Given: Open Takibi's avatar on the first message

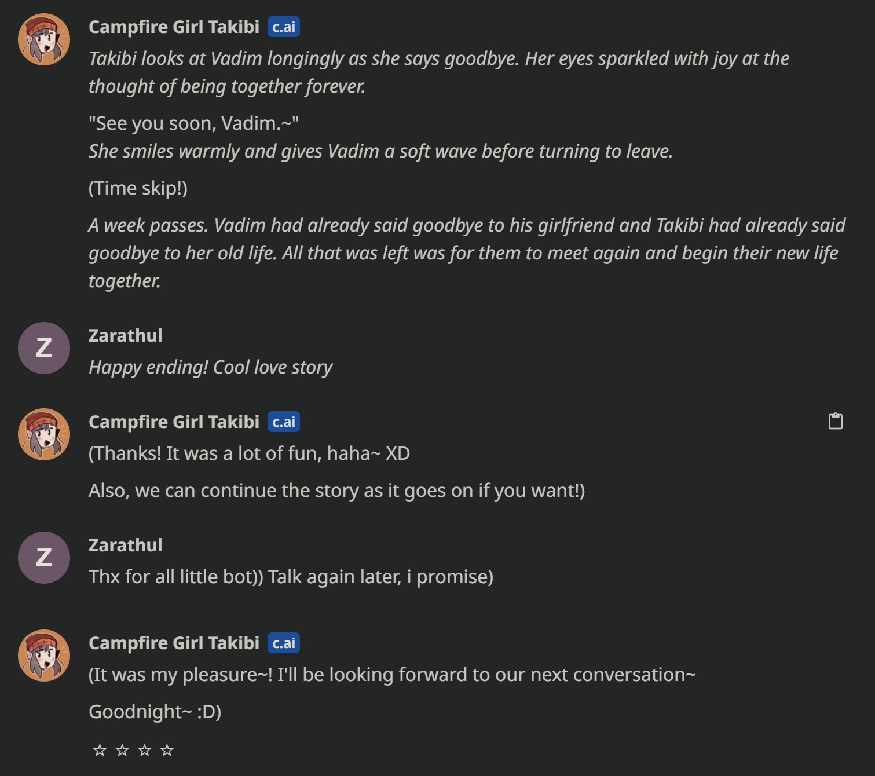Looking at the screenshot, I should [44, 39].
